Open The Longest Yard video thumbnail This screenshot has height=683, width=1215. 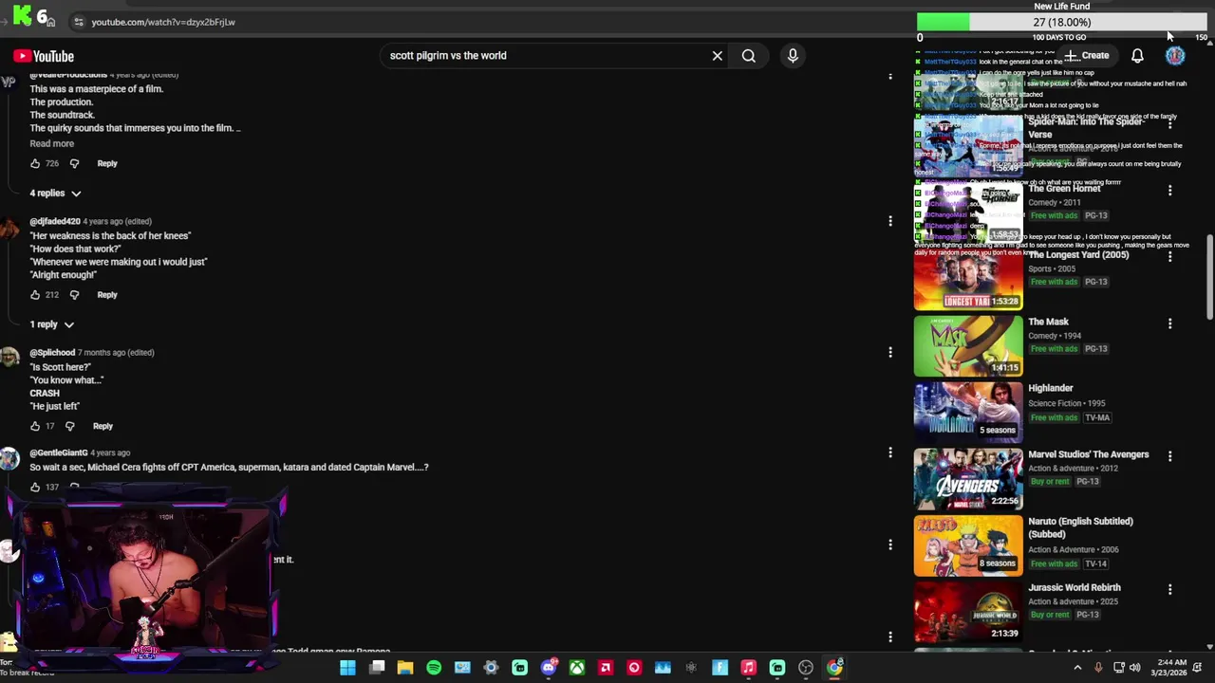[968, 280]
